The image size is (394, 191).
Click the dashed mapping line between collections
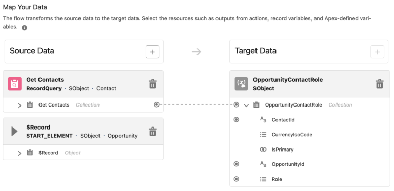coord(196,105)
